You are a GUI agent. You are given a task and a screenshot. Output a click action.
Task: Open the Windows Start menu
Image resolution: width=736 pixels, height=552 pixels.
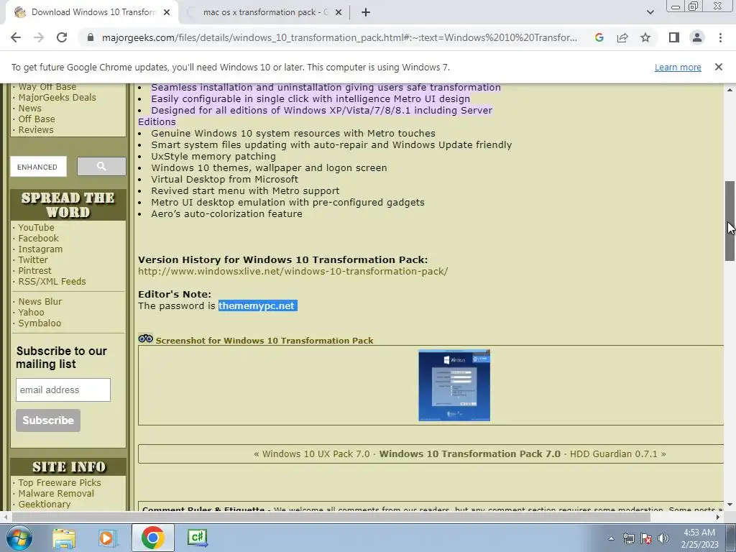[x=19, y=538]
